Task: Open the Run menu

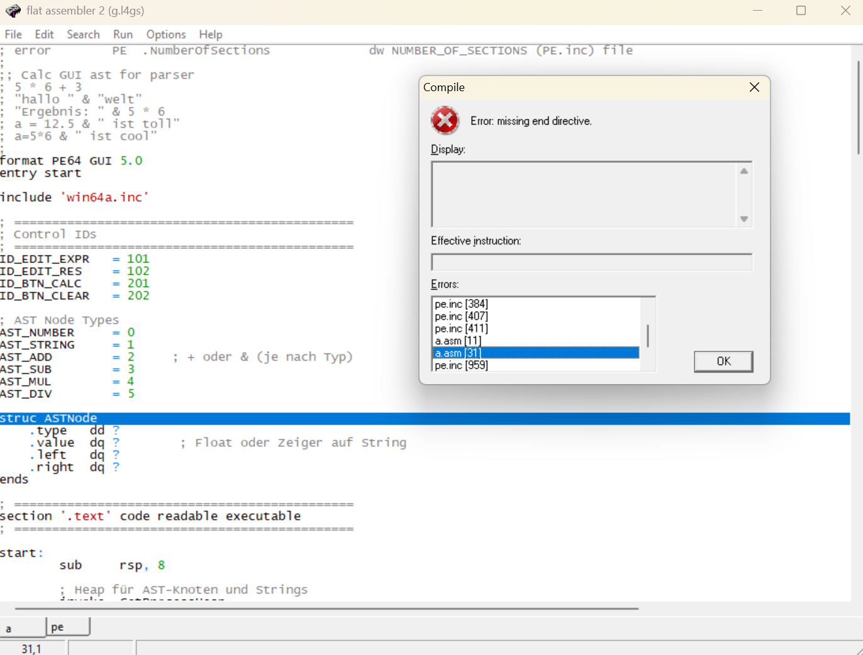Action: [123, 35]
